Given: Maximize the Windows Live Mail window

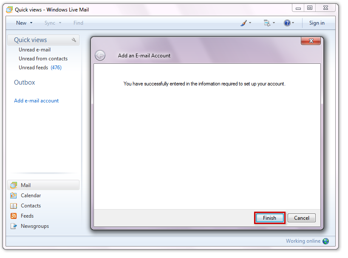Looking at the screenshot, I should (x=310, y=8).
